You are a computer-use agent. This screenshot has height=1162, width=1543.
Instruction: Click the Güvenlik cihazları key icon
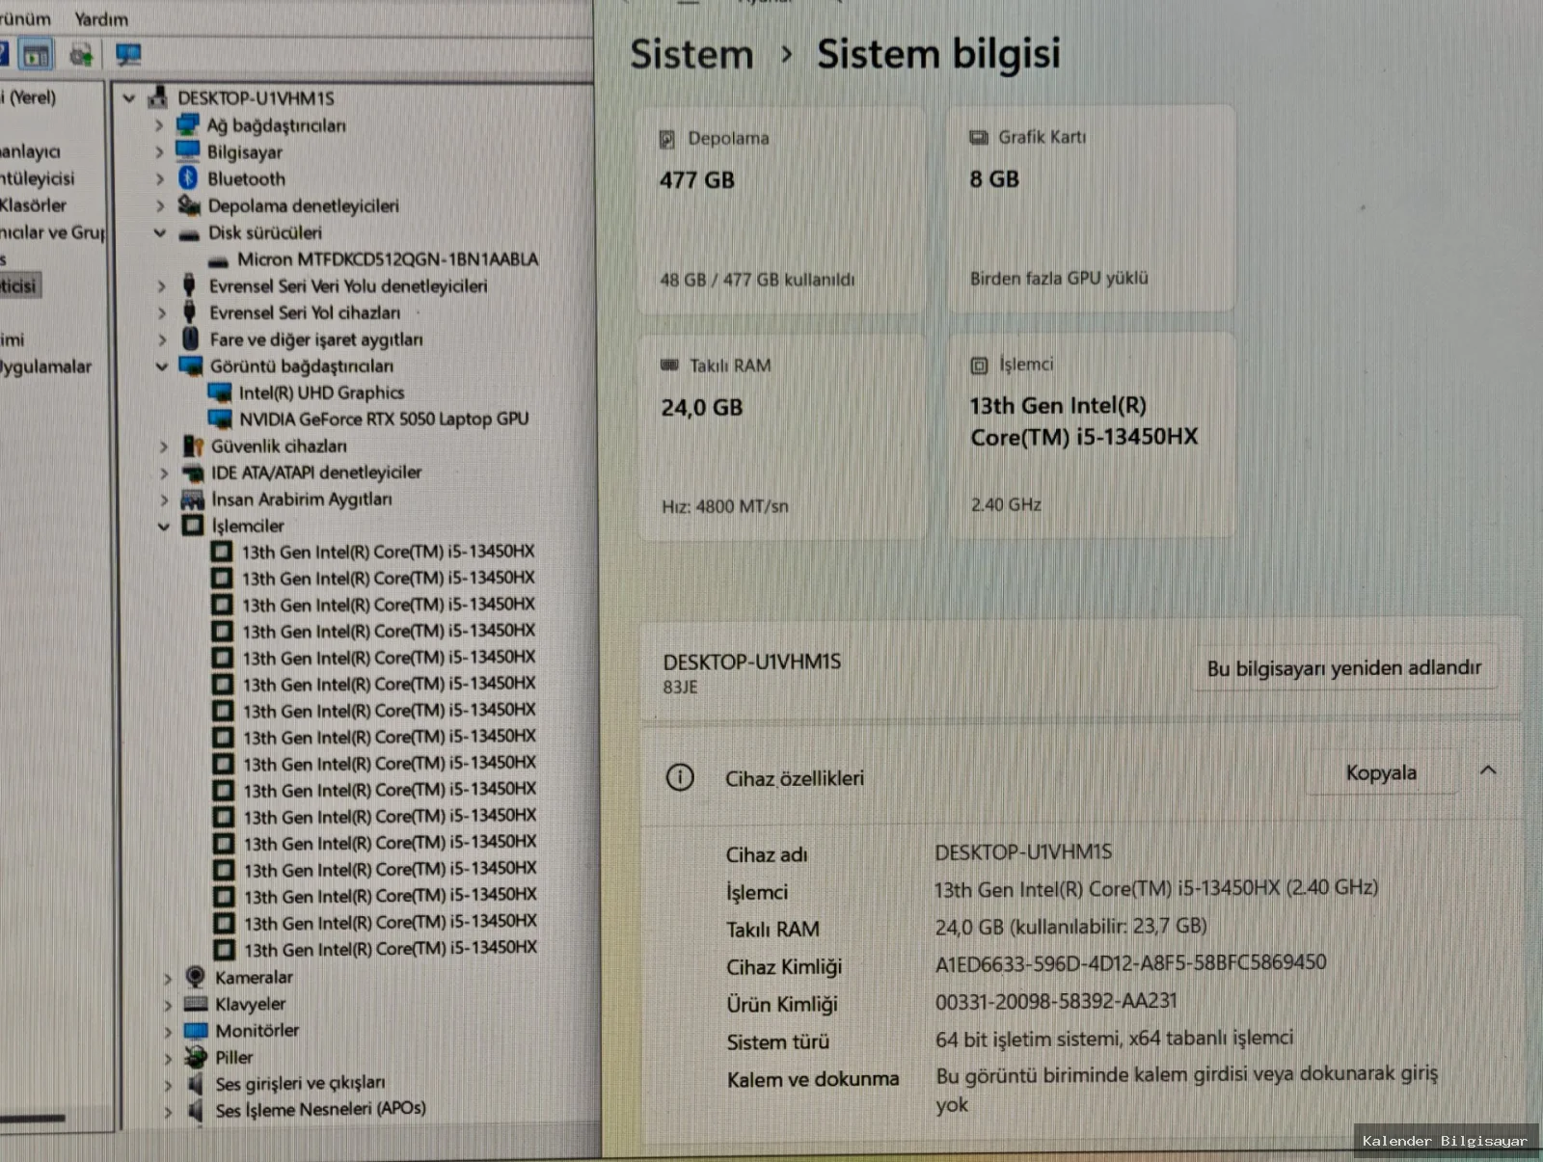(x=193, y=446)
